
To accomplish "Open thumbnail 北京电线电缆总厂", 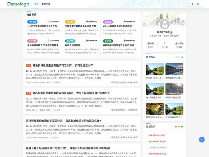I will [x=174, y=109].
